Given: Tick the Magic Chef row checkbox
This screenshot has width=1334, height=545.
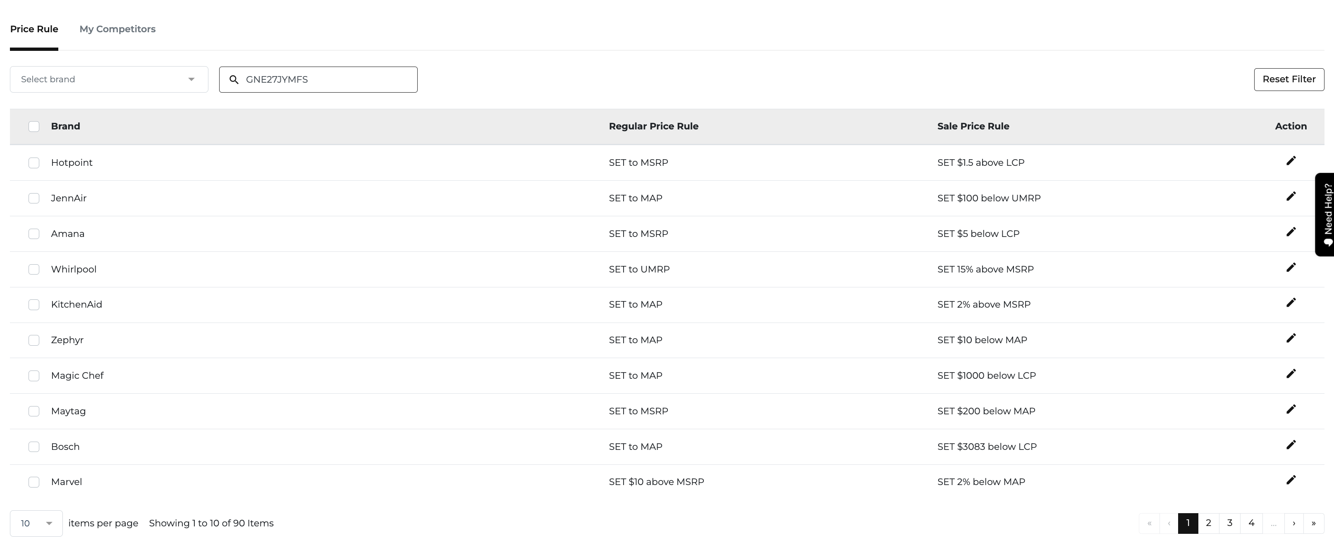Looking at the screenshot, I should coord(33,375).
